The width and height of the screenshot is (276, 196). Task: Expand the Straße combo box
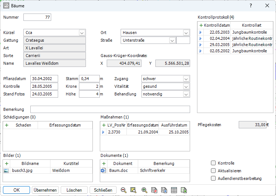click(x=172, y=40)
